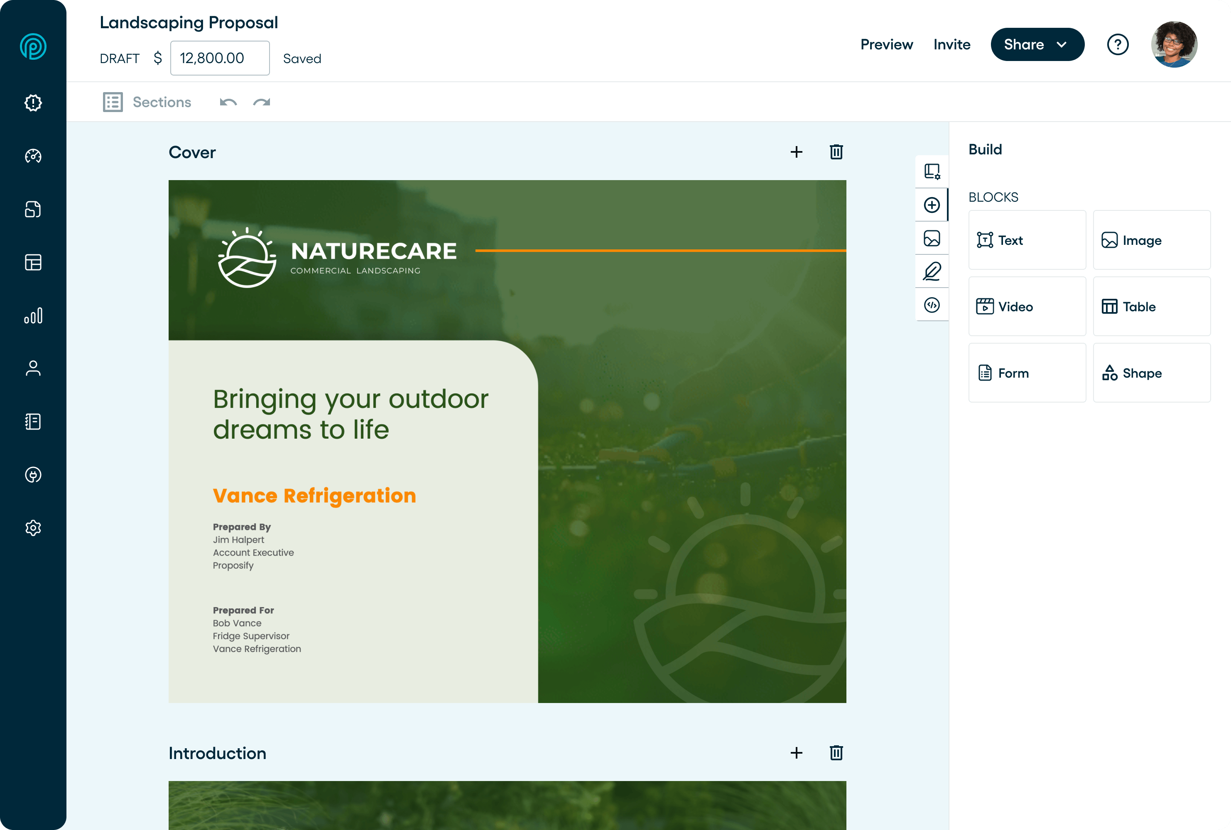This screenshot has height=830, width=1231.
Task: Insert a Table block
Action: coord(1151,307)
